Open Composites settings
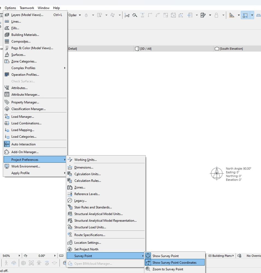 pyautogui.click(x=35, y=42)
